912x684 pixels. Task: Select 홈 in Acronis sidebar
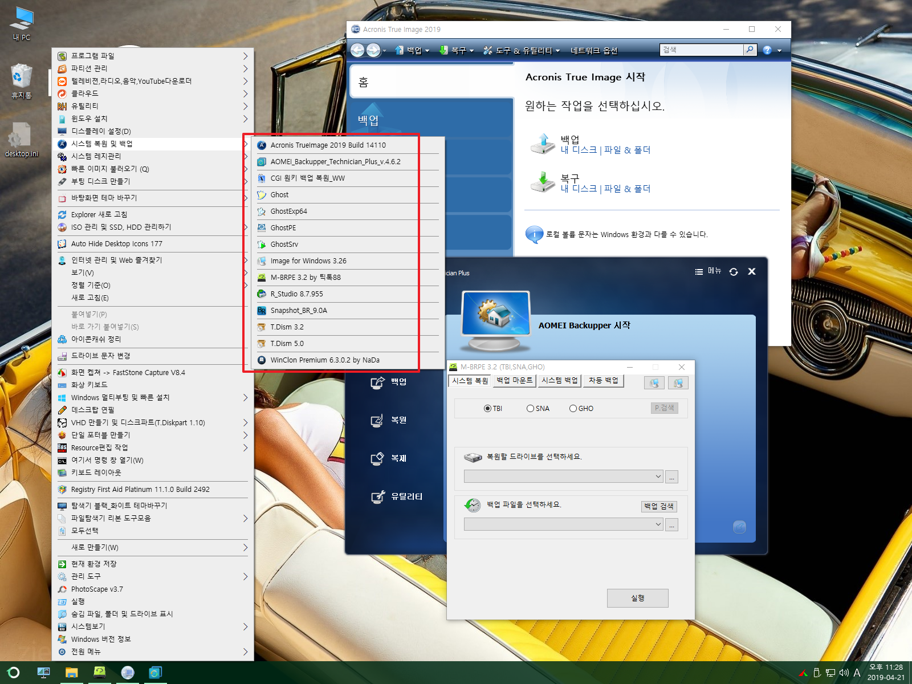pyautogui.click(x=431, y=82)
